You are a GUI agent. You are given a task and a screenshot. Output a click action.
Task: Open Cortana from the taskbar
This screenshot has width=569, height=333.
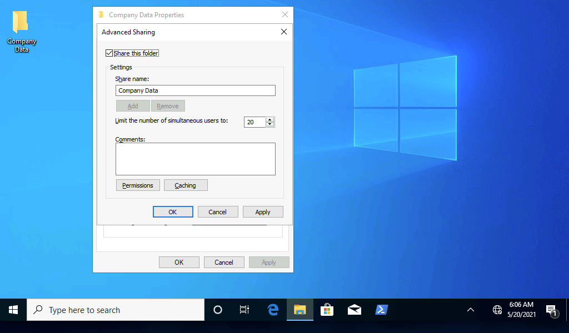pos(218,310)
